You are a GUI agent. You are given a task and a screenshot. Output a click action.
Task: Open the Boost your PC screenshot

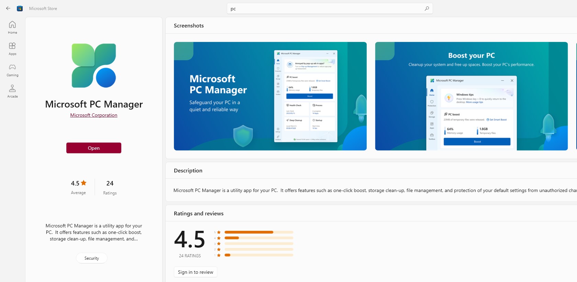(471, 96)
